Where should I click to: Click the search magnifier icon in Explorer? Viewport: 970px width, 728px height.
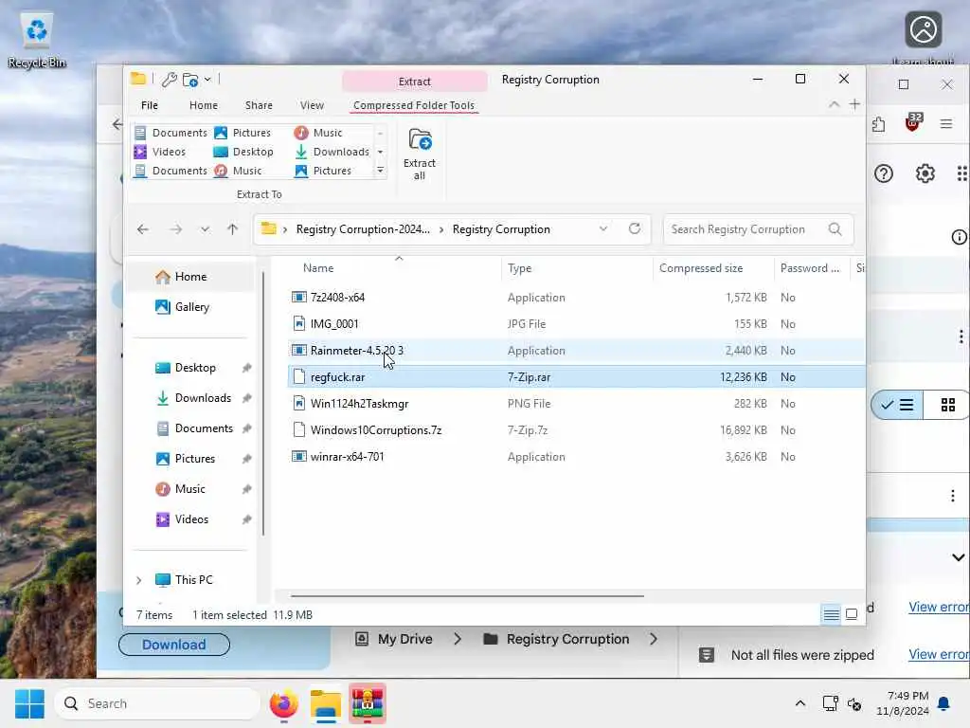(835, 229)
